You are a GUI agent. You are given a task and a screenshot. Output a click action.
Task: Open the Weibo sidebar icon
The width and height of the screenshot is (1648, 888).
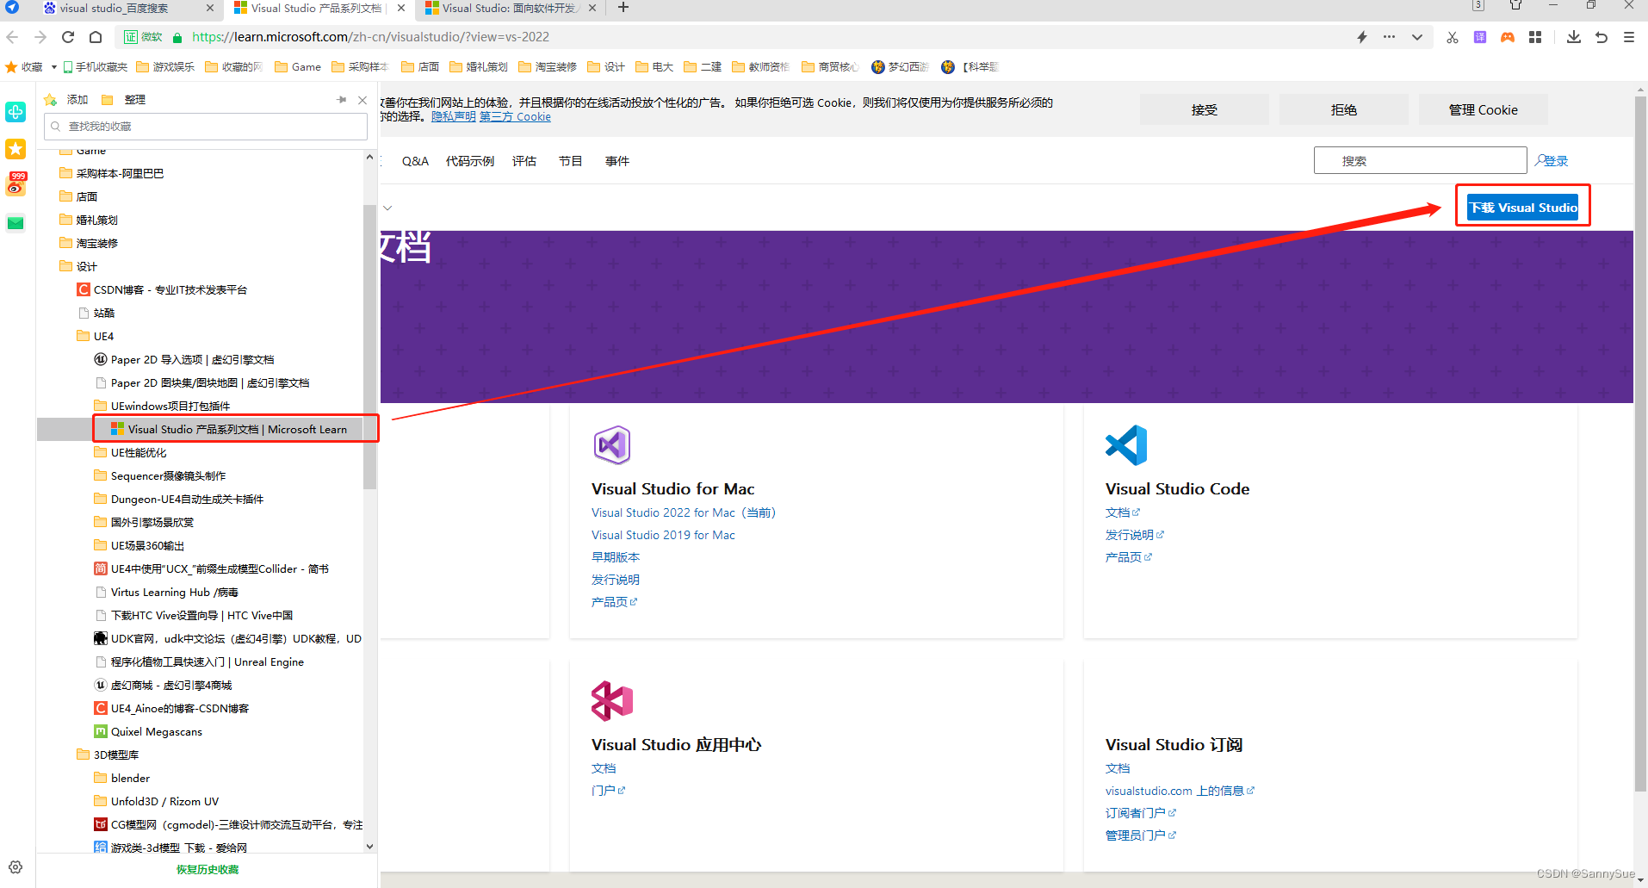pyautogui.click(x=15, y=184)
